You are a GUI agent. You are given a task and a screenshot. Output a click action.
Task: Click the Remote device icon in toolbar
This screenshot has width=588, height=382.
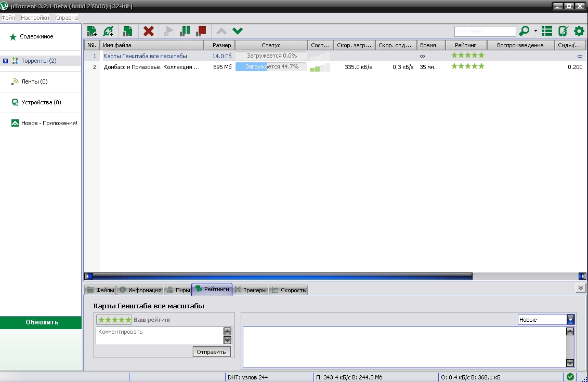click(x=563, y=31)
